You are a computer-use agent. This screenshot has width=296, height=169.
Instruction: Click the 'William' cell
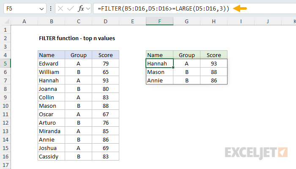coord(51,72)
